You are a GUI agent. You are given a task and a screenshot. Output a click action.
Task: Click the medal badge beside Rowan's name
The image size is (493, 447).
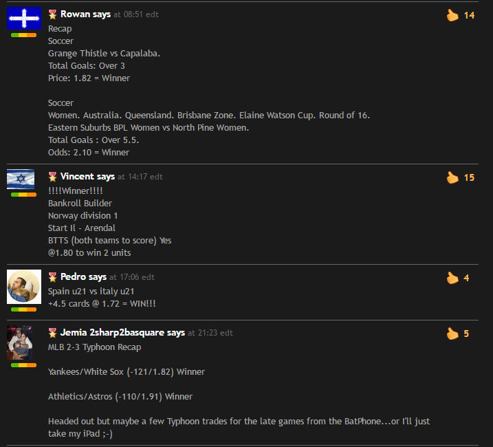[52, 14]
